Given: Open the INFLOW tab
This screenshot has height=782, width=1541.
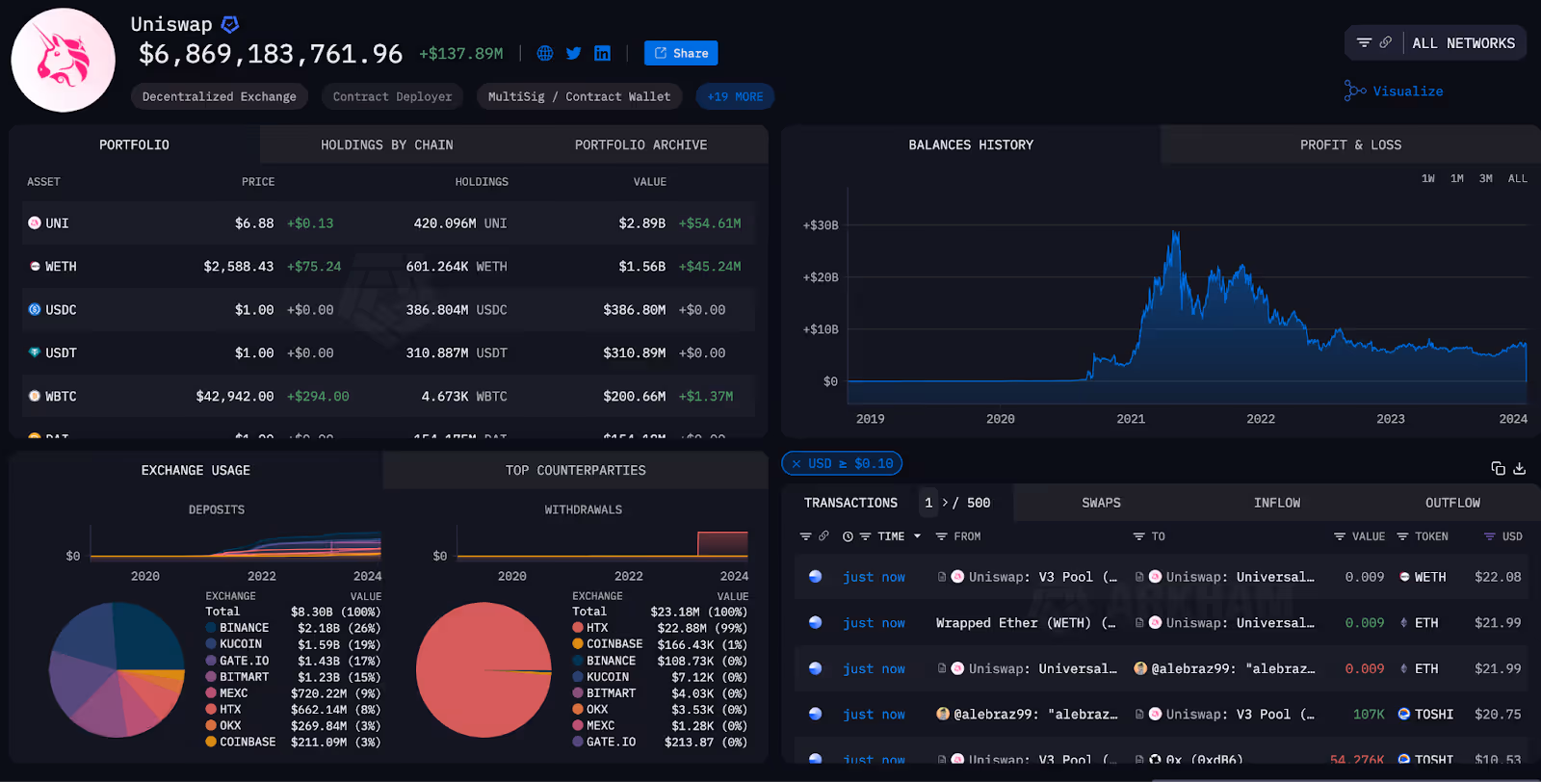Looking at the screenshot, I should (1277, 503).
